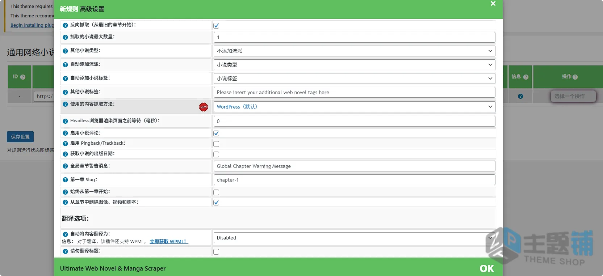The height and width of the screenshot is (276, 603).
Task: Check 获取小说的出版日期 checkbox
Action: click(x=216, y=154)
